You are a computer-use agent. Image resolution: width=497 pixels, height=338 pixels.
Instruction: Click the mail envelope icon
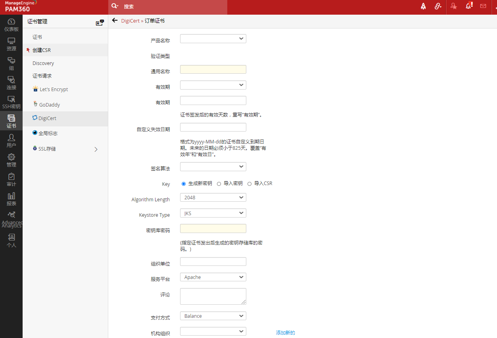pyautogui.click(x=483, y=6)
